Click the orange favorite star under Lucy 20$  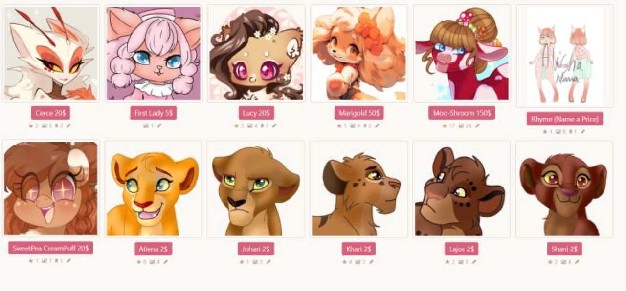pos(236,125)
